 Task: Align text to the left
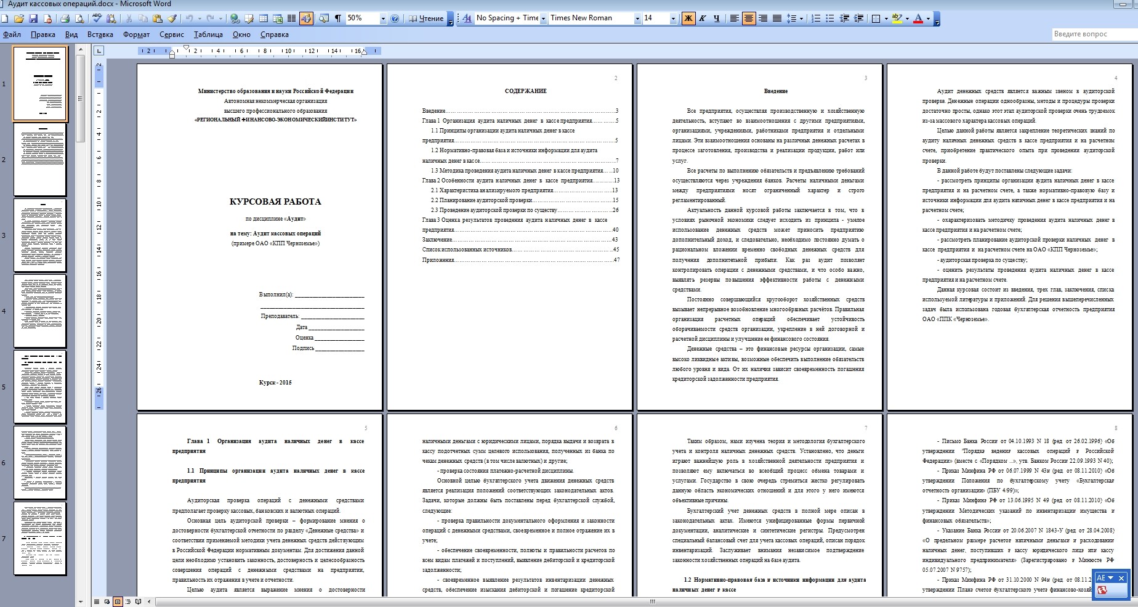[734, 18]
